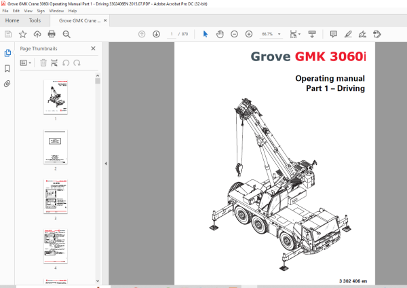Click document number '3 302 406 en'

pyautogui.click(x=353, y=281)
